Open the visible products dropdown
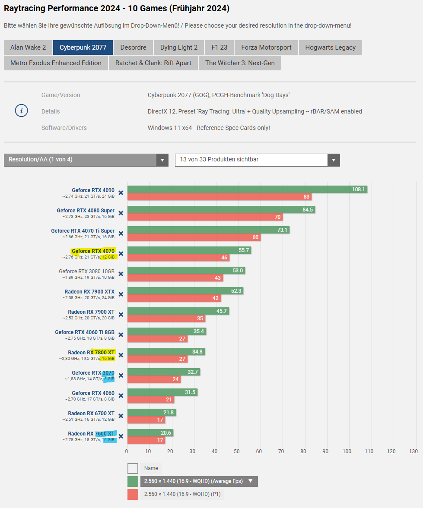The image size is (423, 508). pyautogui.click(x=257, y=160)
